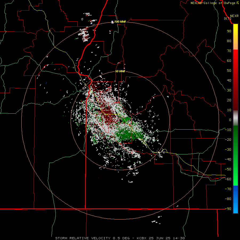Click the 30 value on the velocity scale
The image size is (240, 240).
click(x=229, y=90)
